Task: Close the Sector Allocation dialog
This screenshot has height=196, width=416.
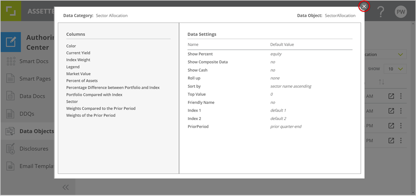Action: pos(364,6)
